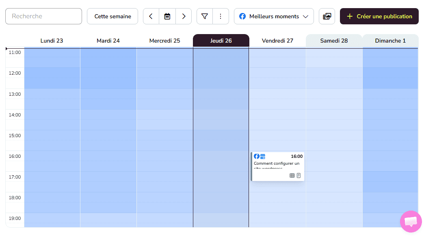This screenshot has height=239, width=424.
Task: Click the Cette semaine button
Action: [112, 16]
